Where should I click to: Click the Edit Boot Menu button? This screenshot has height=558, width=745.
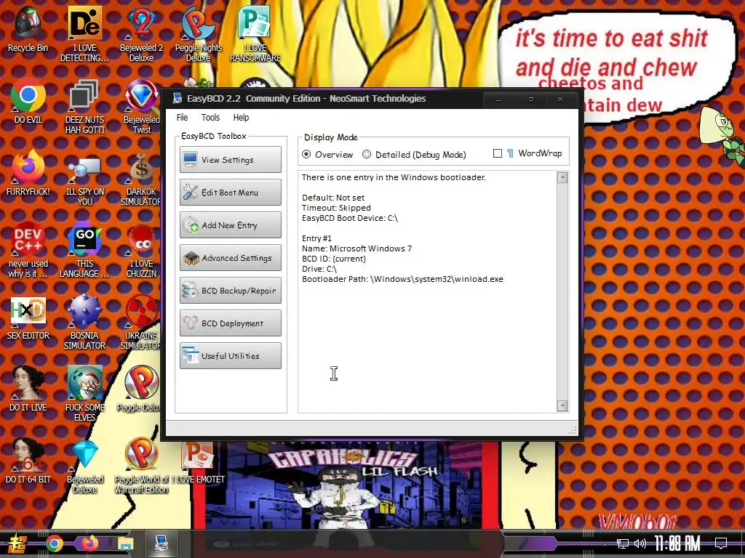tap(231, 192)
